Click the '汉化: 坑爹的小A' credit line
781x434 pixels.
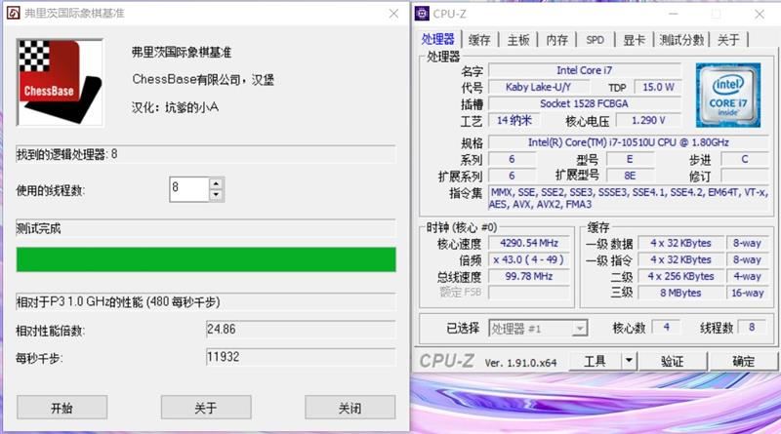(175, 107)
